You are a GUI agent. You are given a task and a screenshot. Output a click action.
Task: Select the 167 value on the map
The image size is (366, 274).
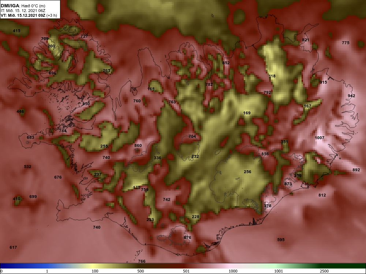[x=307, y=106]
